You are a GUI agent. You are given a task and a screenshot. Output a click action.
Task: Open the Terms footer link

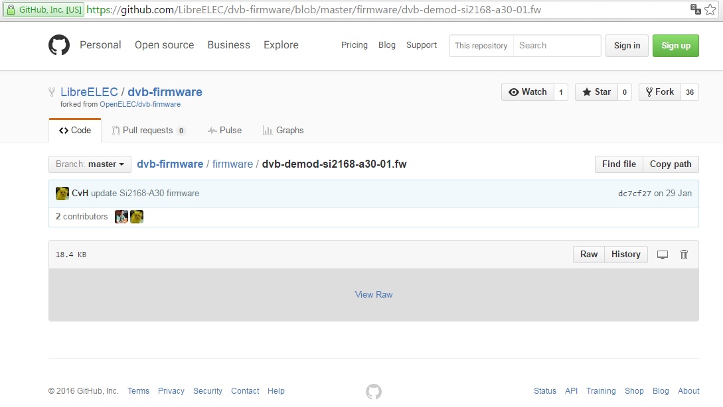(138, 391)
